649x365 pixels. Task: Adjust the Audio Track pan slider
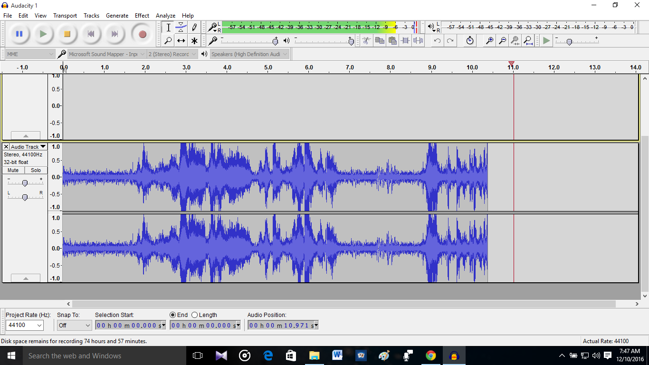click(x=25, y=197)
